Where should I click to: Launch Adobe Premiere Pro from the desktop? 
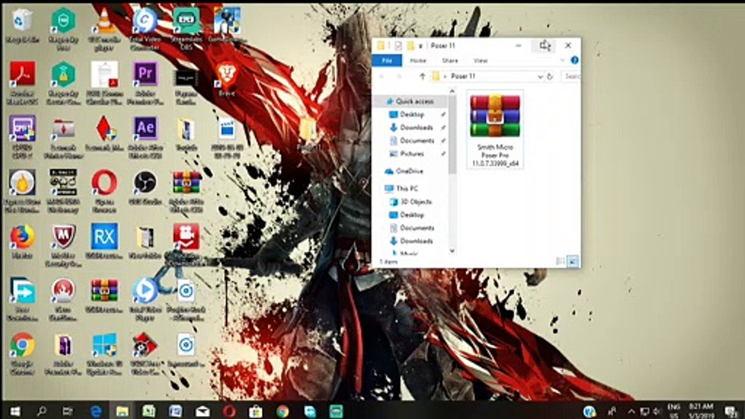click(x=145, y=82)
